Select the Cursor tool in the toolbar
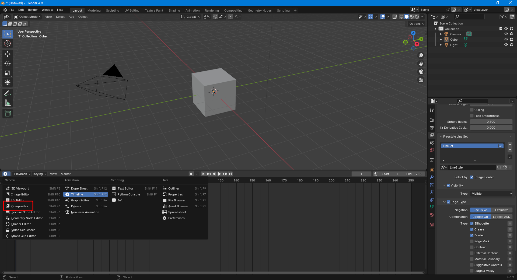 click(x=8, y=43)
